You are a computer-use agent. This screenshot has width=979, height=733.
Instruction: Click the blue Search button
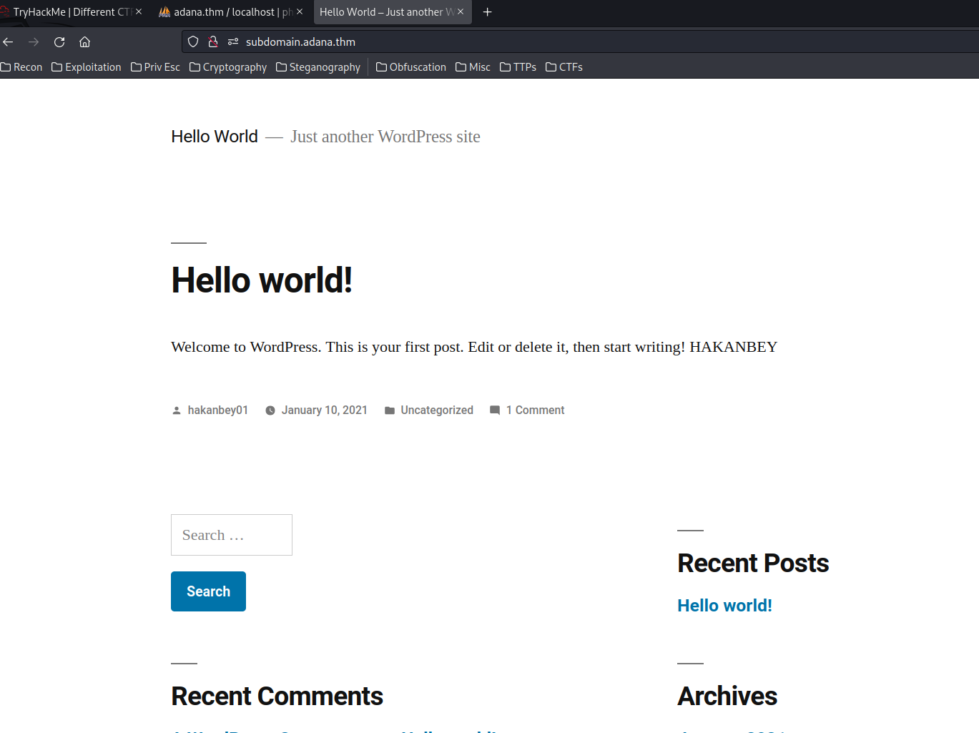coord(208,591)
